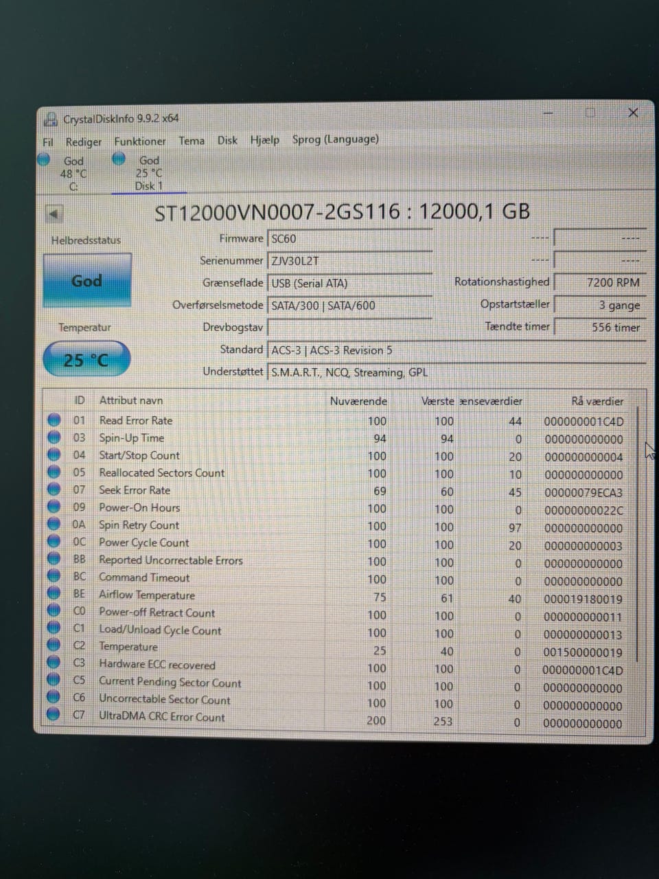Click status dot for Seek Error Rate
This screenshot has width=659, height=879.
(x=54, y=490)
